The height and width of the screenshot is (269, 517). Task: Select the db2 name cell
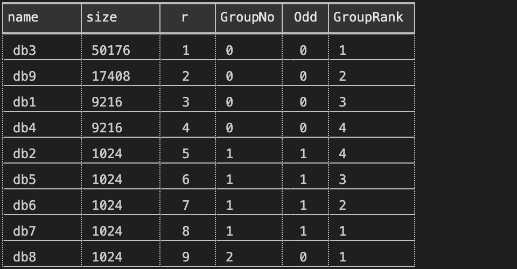tap(42, 151)
